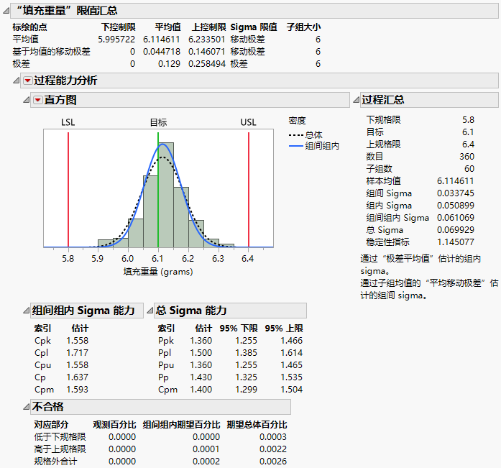The height and width of the screenshot is (468, 501).
Task: Click the 上控制限 column header
Action: pyautogui.click(x=207, y=27)
